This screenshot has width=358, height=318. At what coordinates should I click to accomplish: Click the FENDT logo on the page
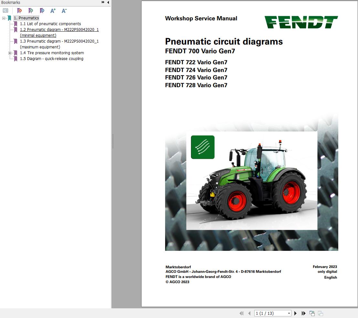(301, 22)
